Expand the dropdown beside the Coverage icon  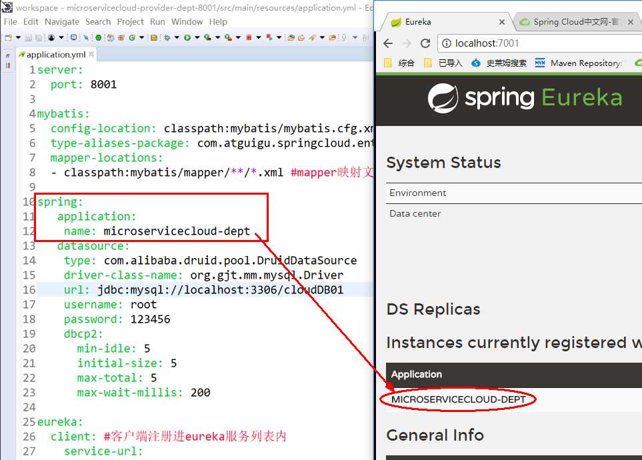pos(218,38)
